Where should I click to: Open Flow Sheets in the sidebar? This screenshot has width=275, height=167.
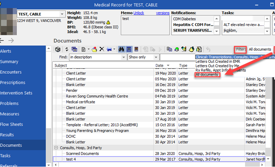[x=23, y=124]
